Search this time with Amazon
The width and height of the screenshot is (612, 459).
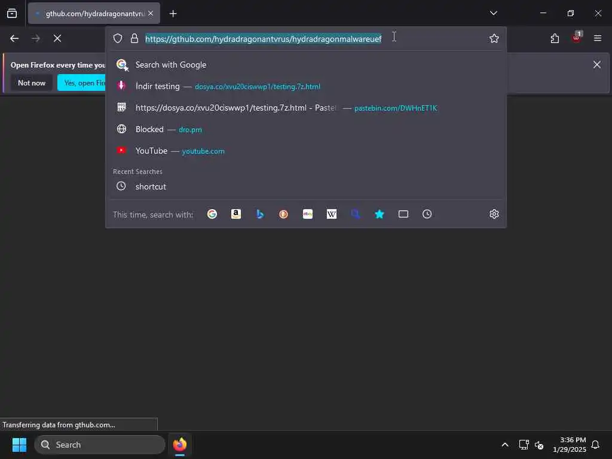[x=235, y=214]
